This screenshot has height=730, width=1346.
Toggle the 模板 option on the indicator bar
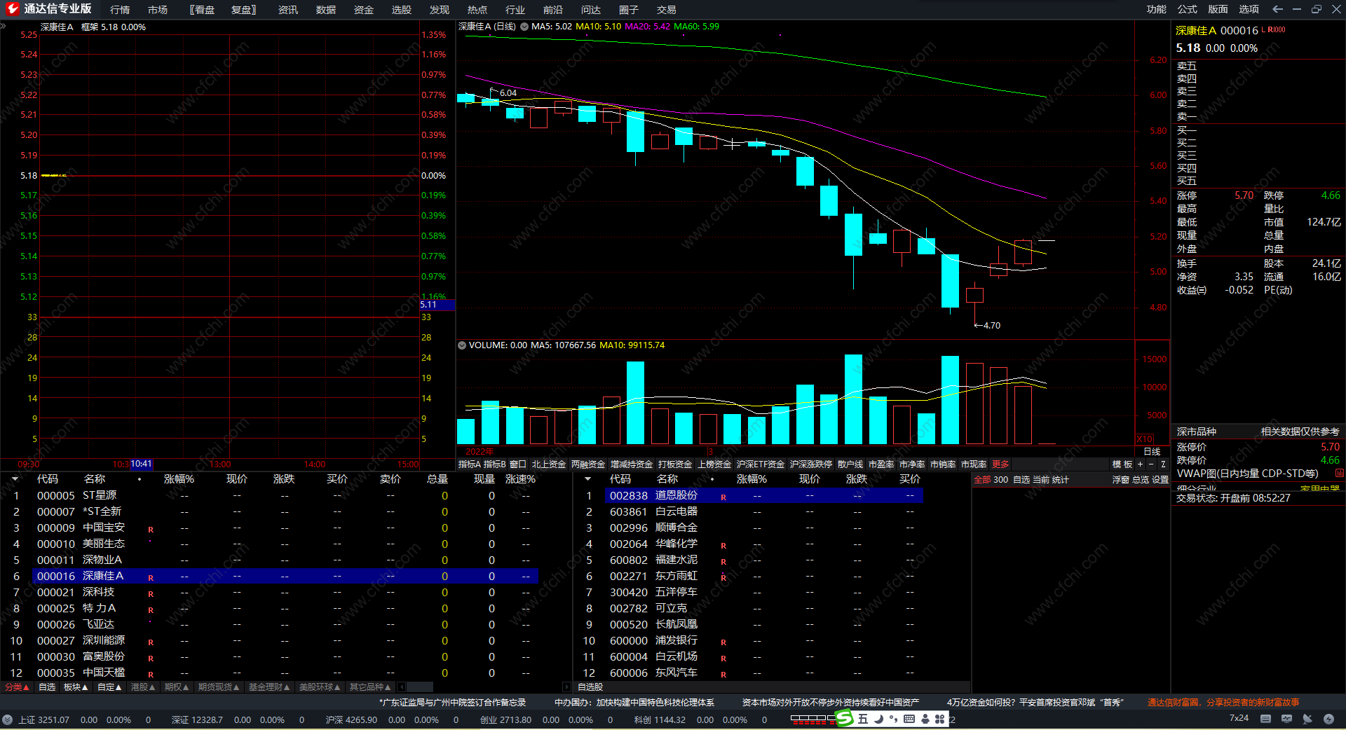(1122, 464)
